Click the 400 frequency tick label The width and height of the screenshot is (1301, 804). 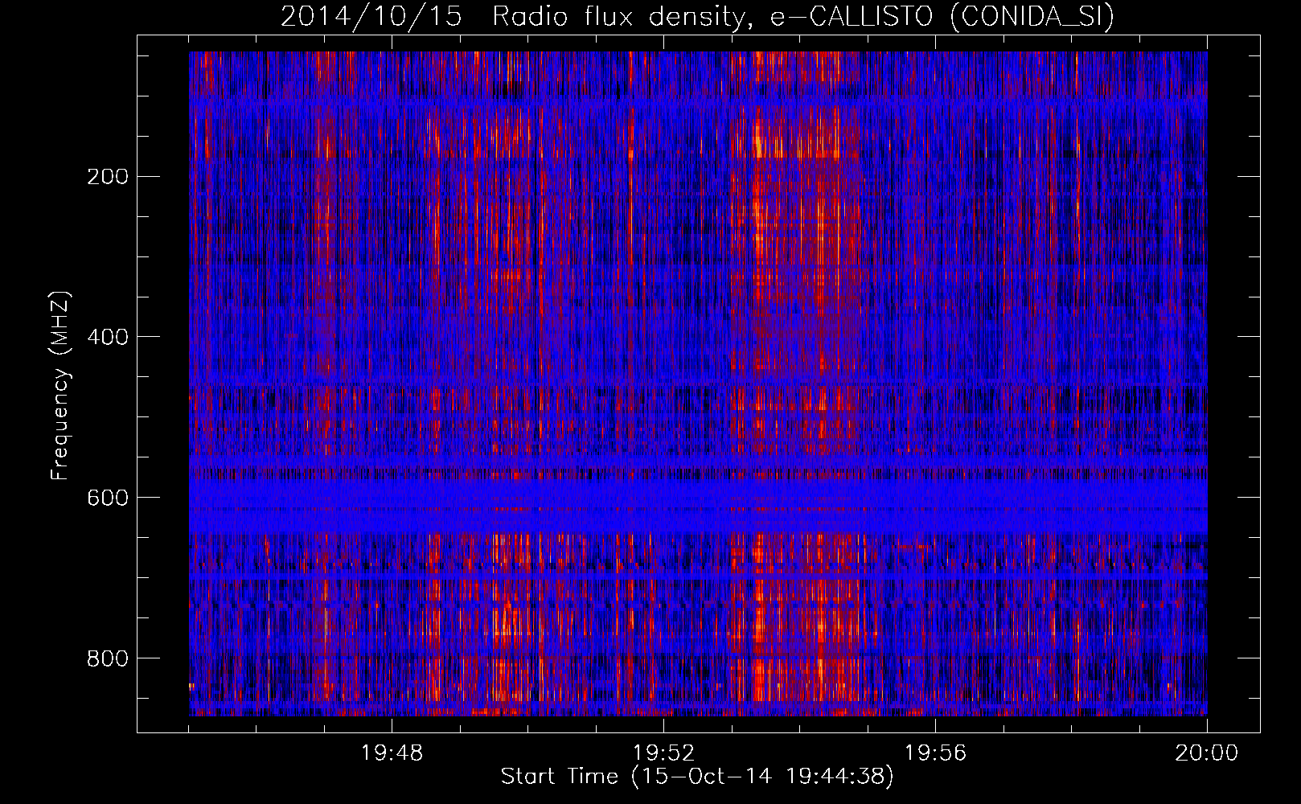coord(107,337)
